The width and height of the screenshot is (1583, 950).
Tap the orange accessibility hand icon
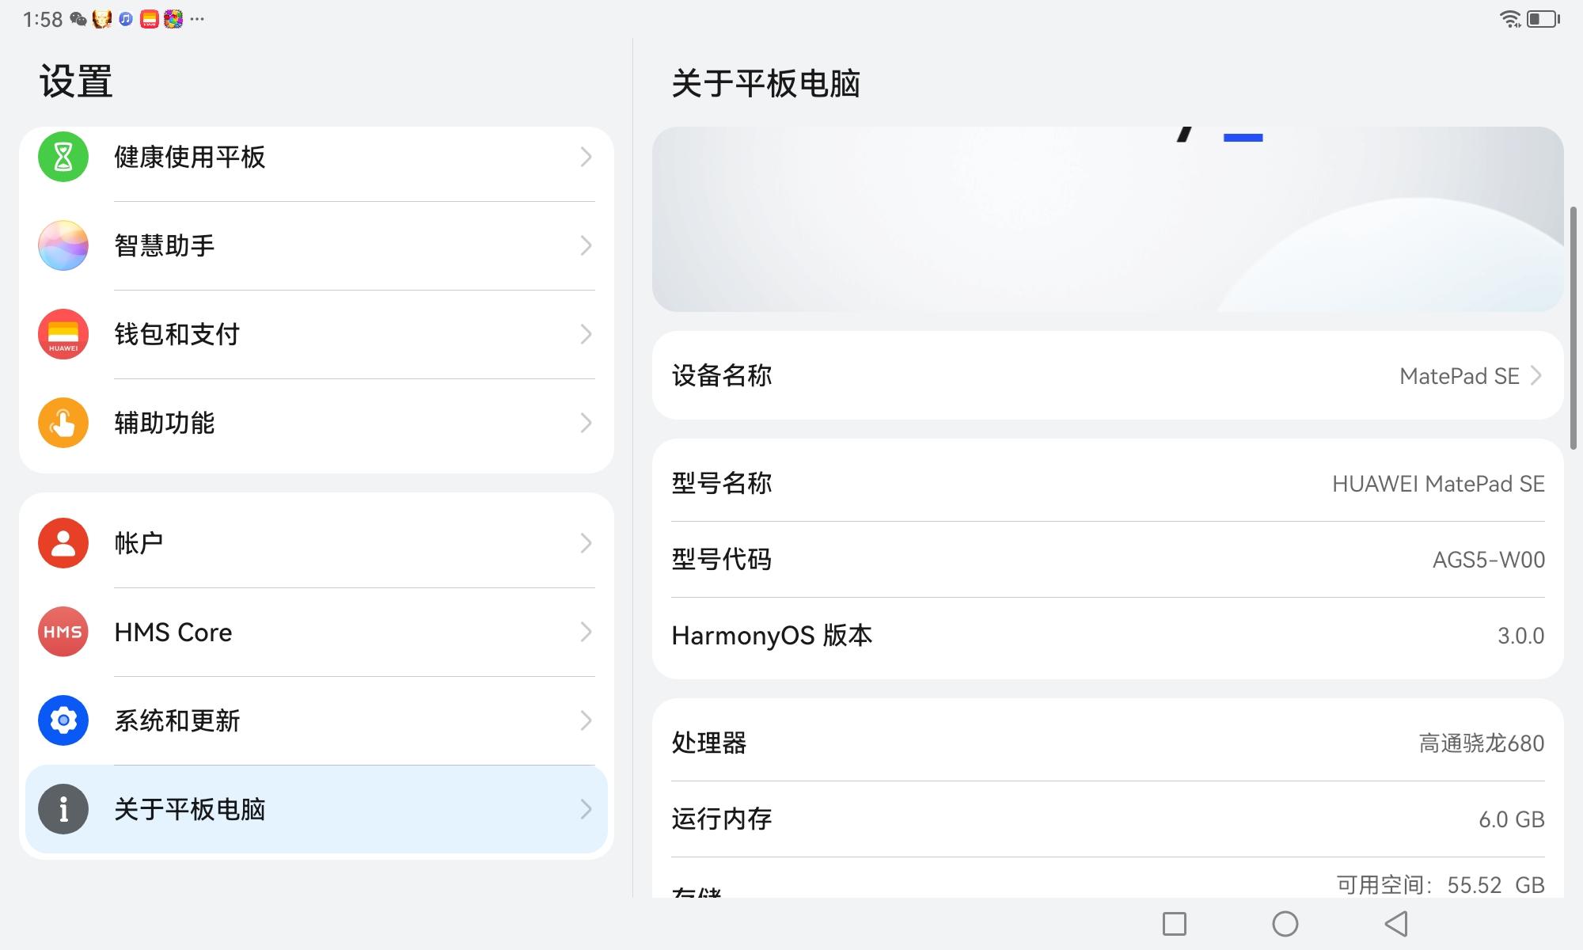[63, 423]
